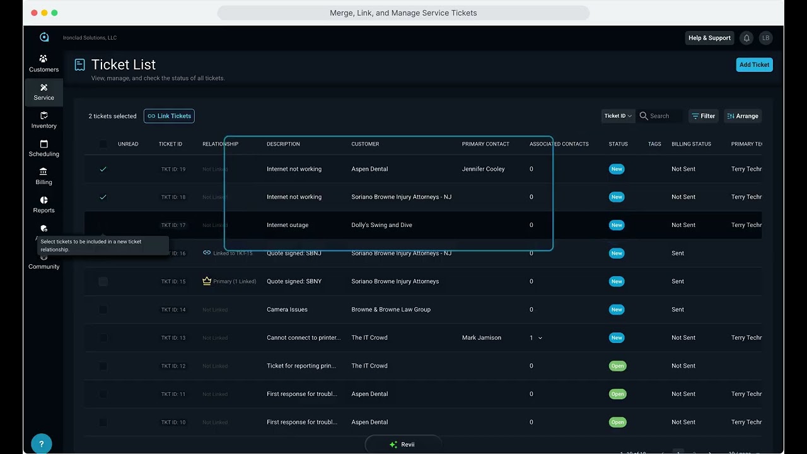This screenshot has height=454, width=807.
Task: Click the New status badge for Aspen Dental ticket 19
Action: click(617, 169)
